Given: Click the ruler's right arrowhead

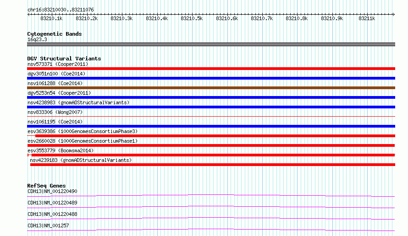Looking at the screenshot, I should (394, 14).
